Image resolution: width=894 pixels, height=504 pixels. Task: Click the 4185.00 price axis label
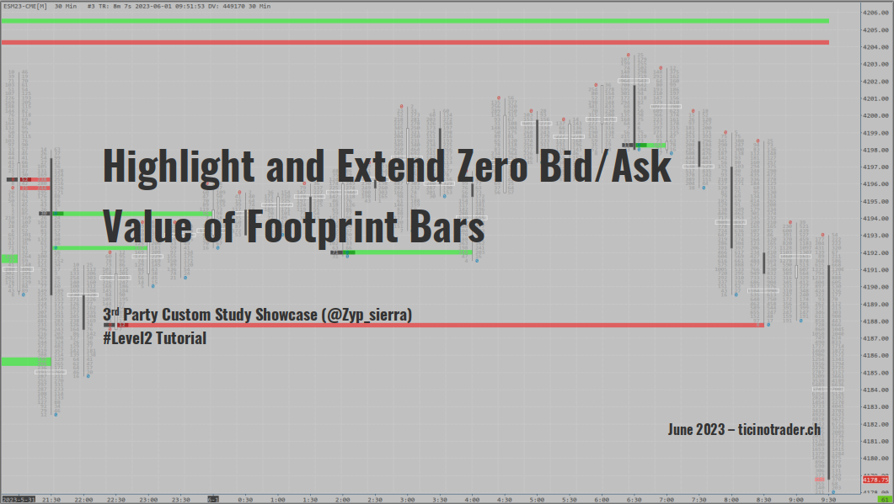[875, 373]
